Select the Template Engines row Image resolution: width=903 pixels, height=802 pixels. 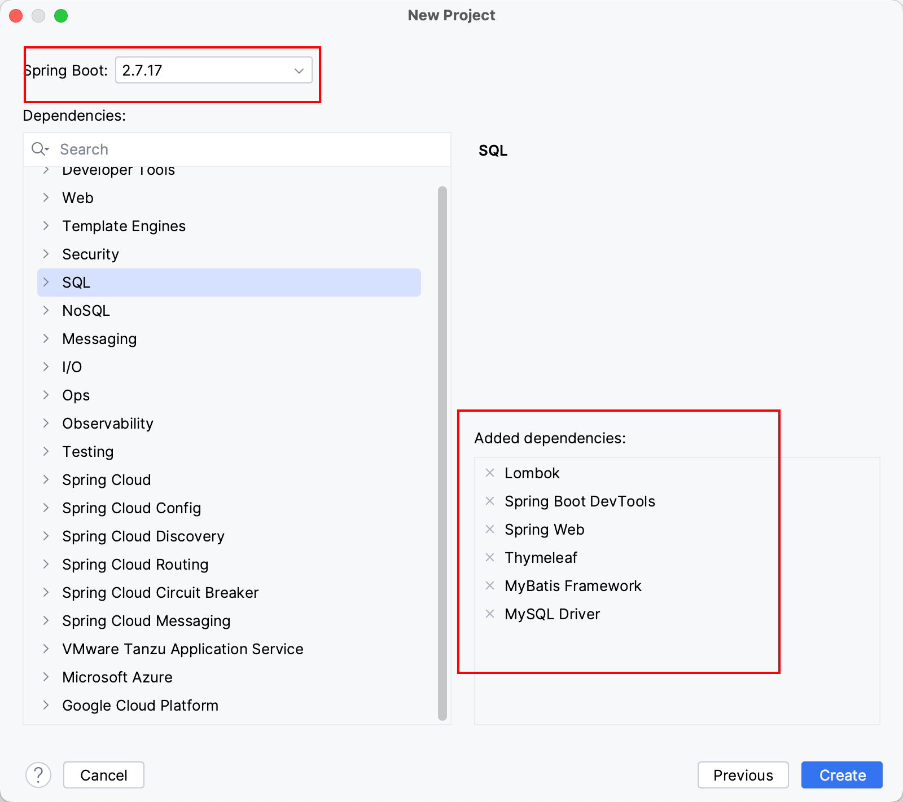tap(229, 226)
